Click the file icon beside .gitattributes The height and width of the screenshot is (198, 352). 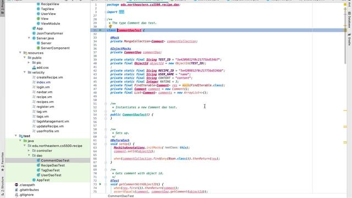pyautogui.click(x=16, y=190)
